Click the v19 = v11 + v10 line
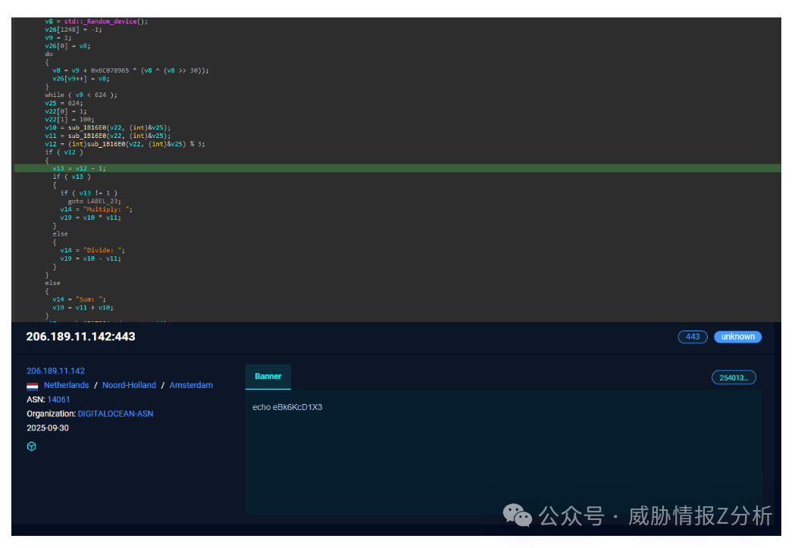 point(83,307)
